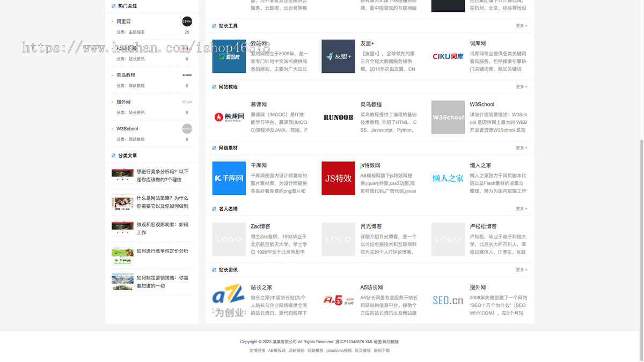Open footer link 源码下载
The height and width of the screenshot is (362, 644).
[x=382, y=350]
